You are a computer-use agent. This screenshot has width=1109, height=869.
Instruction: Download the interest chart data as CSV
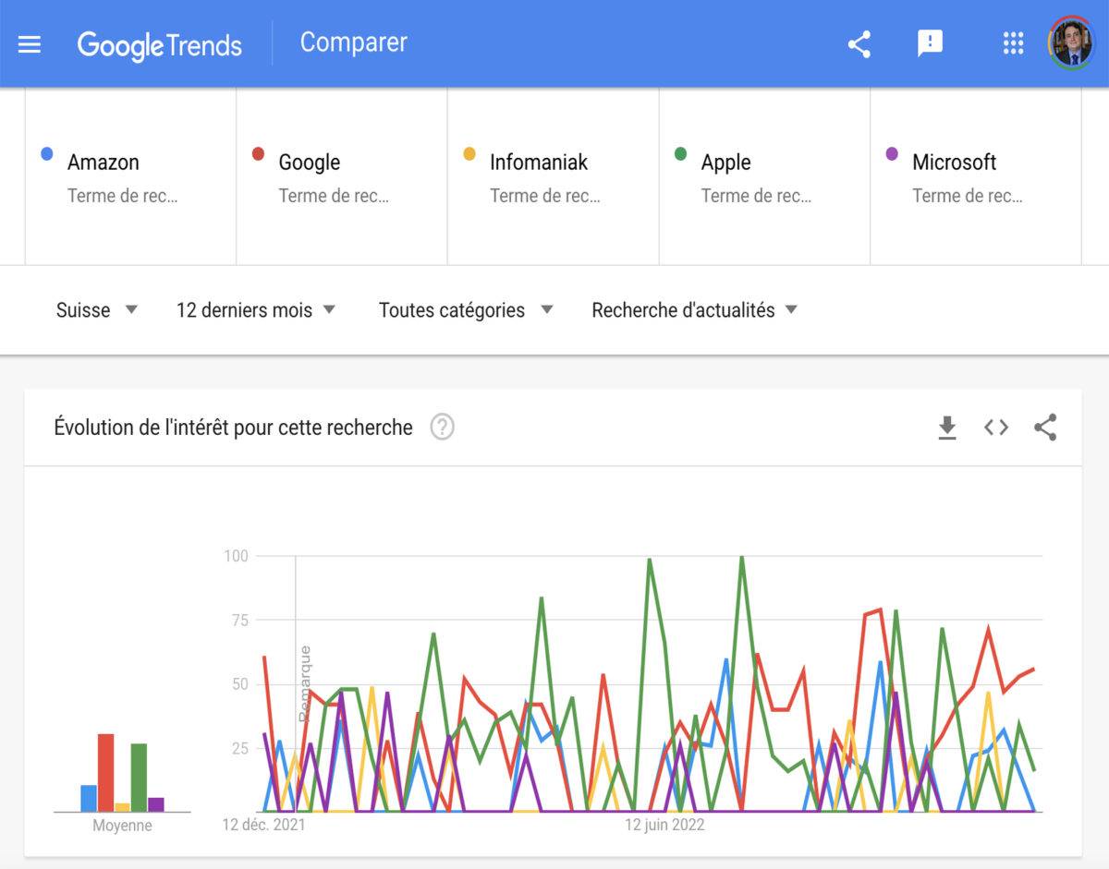coord(947,428)
